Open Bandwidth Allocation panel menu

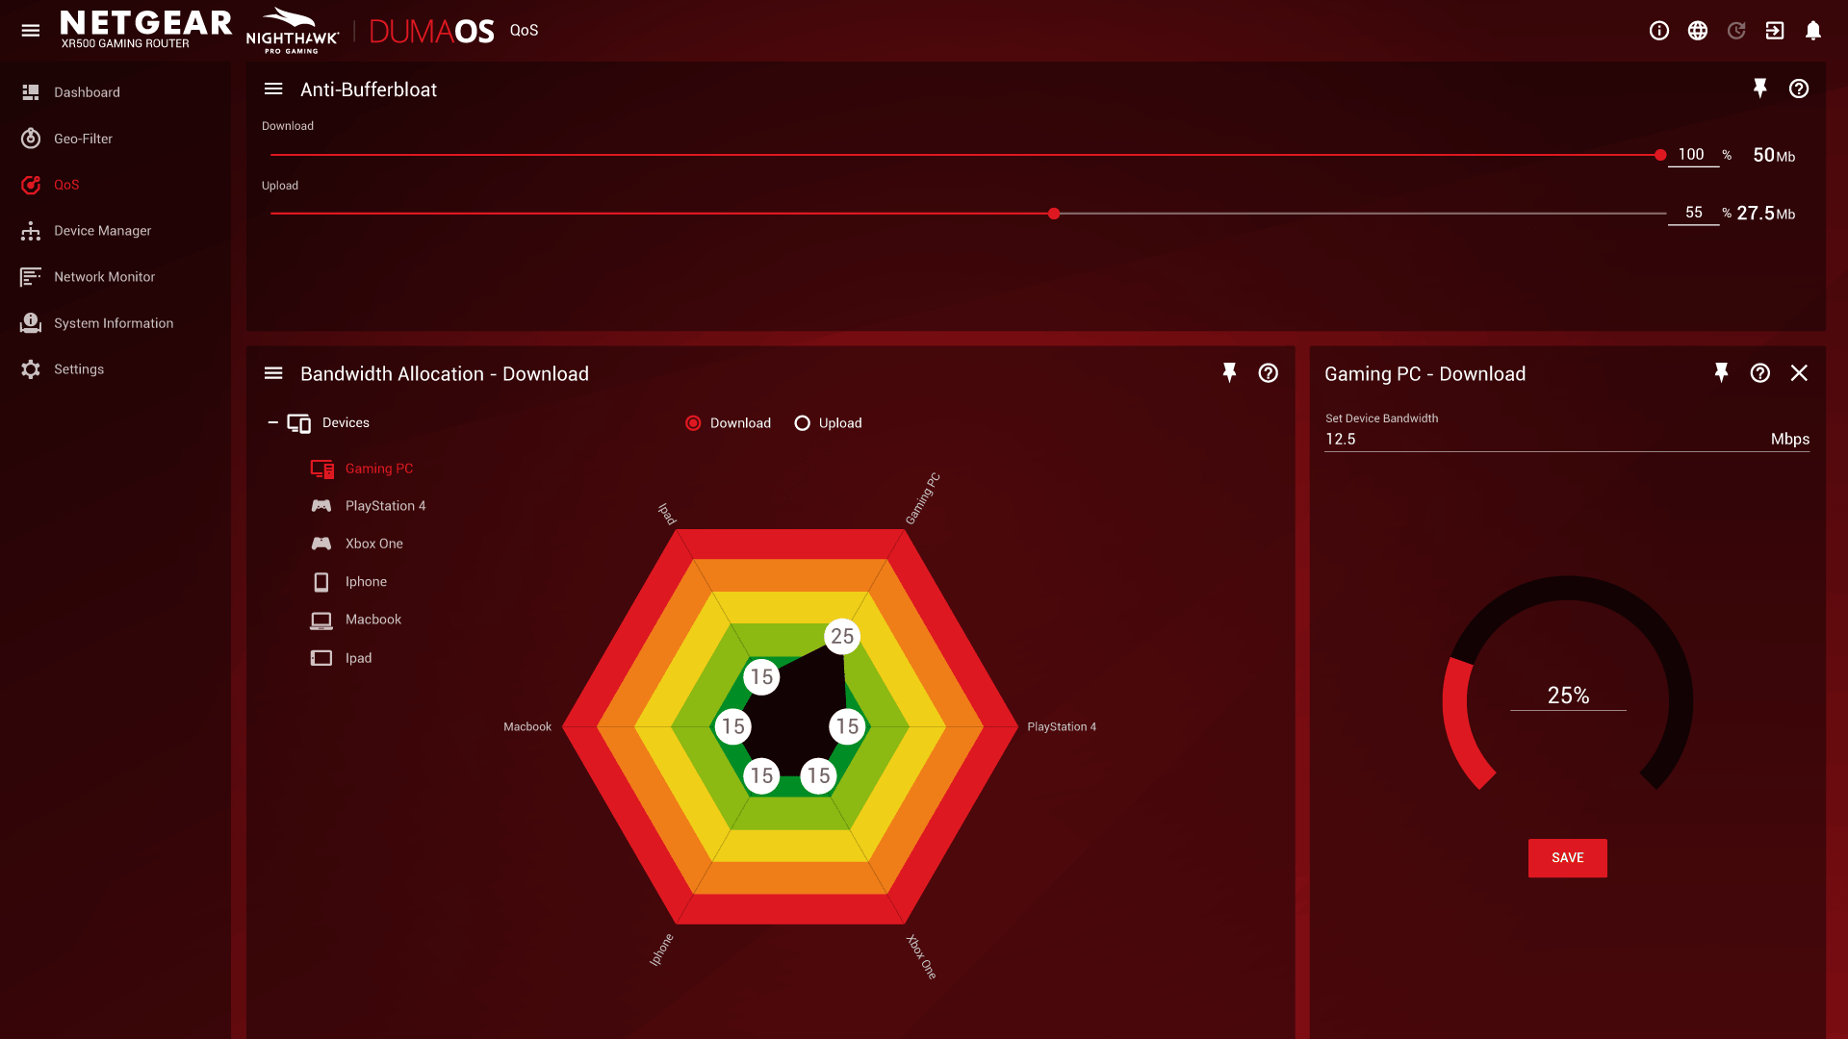point(273,373)
